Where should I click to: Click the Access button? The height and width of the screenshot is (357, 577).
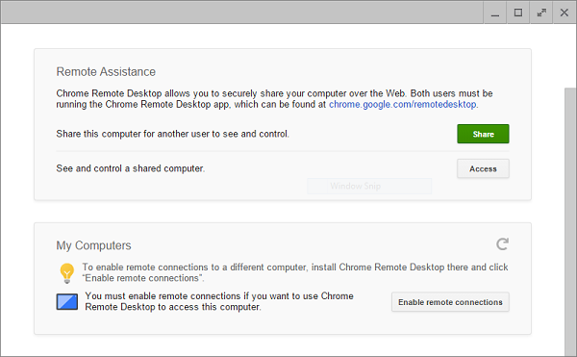point(483,169)
